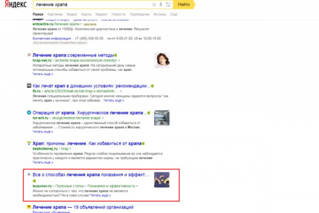The image size is (319, 213).
Task: Open 'Лечение храпа: современные методы' result
Action: (x=73, y=55)
